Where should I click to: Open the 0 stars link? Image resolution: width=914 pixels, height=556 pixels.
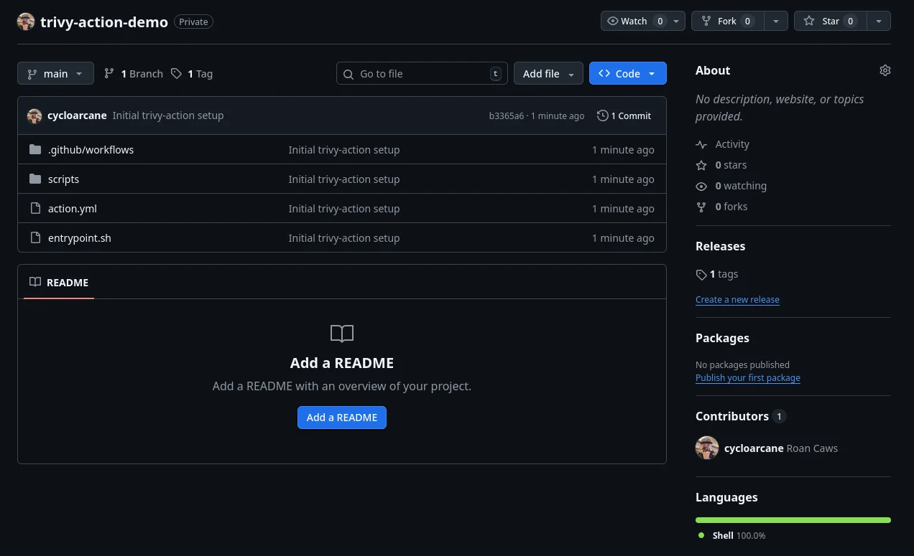[x=721, y=165]
